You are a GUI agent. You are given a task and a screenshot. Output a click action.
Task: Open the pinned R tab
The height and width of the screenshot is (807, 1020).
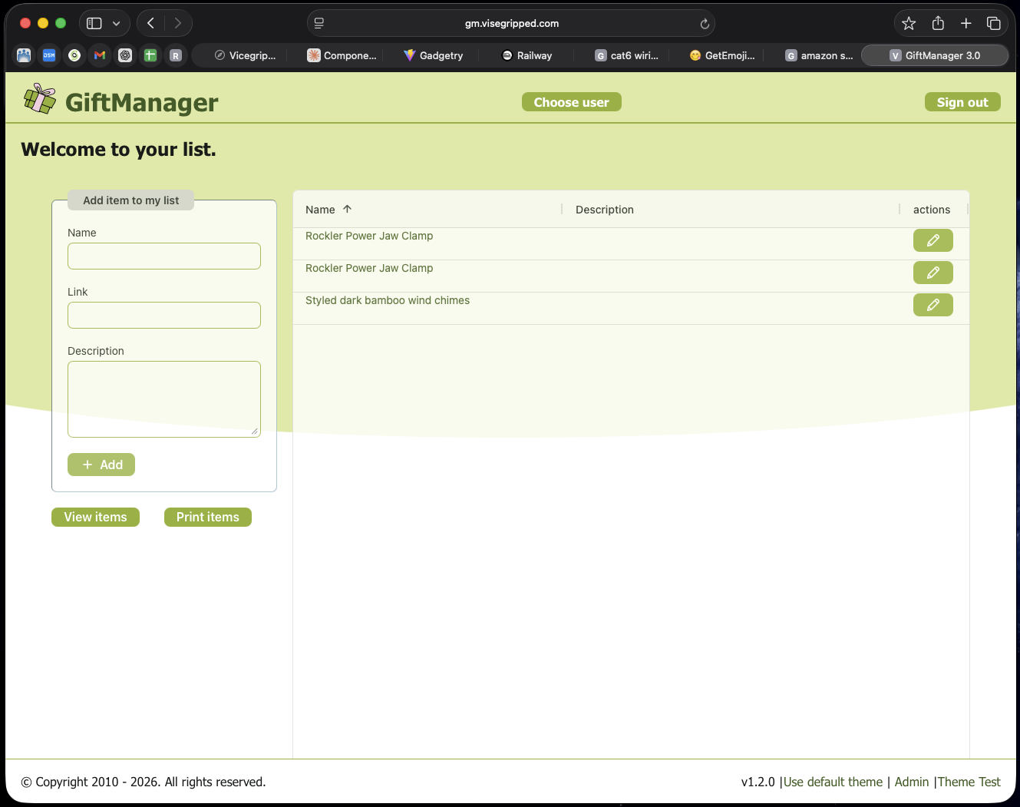176,55
